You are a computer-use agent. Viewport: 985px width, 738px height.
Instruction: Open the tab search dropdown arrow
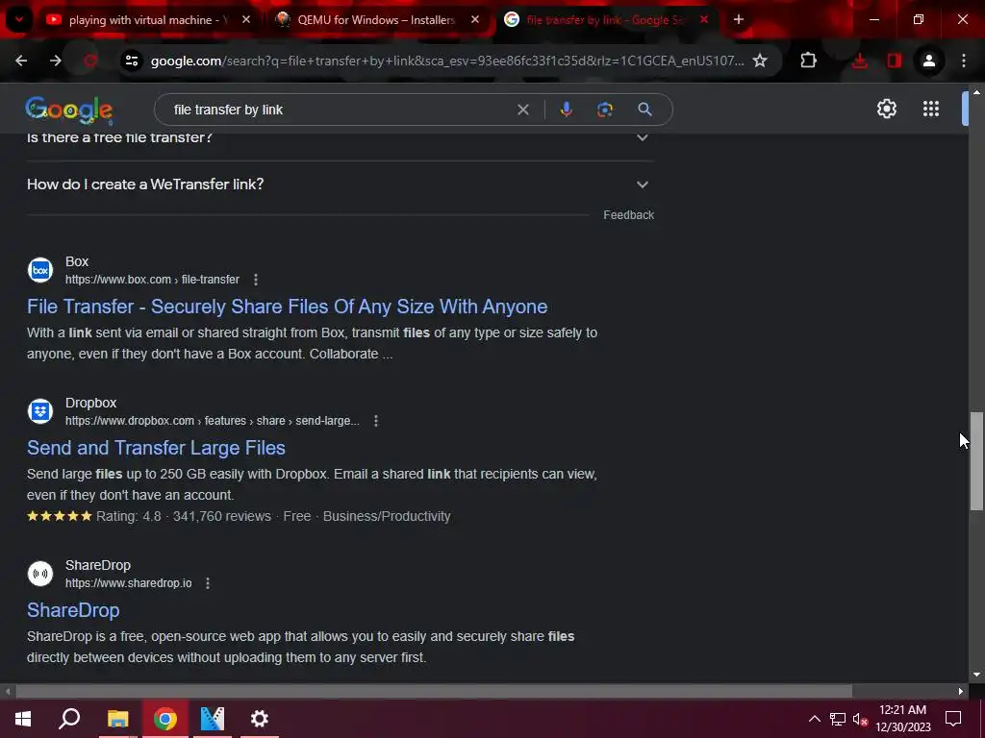pos(19,19)
